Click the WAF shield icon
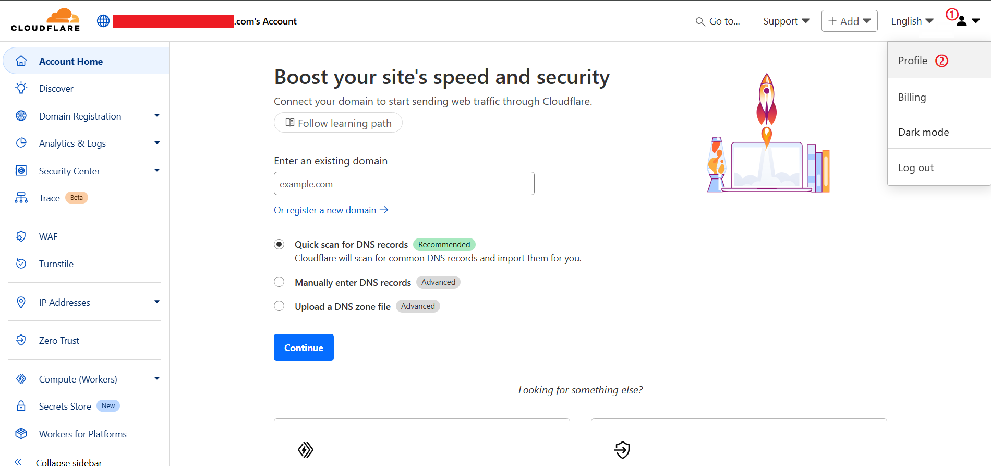 tap(21, 236)
